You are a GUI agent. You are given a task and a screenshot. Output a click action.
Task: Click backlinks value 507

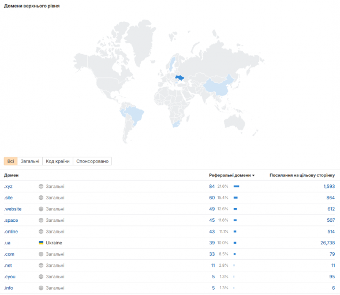point(331,220)
